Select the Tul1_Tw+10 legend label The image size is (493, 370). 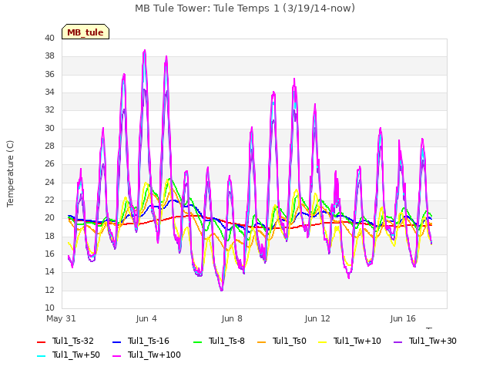click(x=357, y=341)
